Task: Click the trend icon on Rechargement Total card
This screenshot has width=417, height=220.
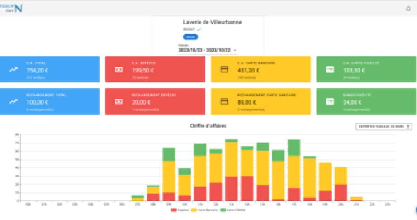Action: (x=13, y=102)
